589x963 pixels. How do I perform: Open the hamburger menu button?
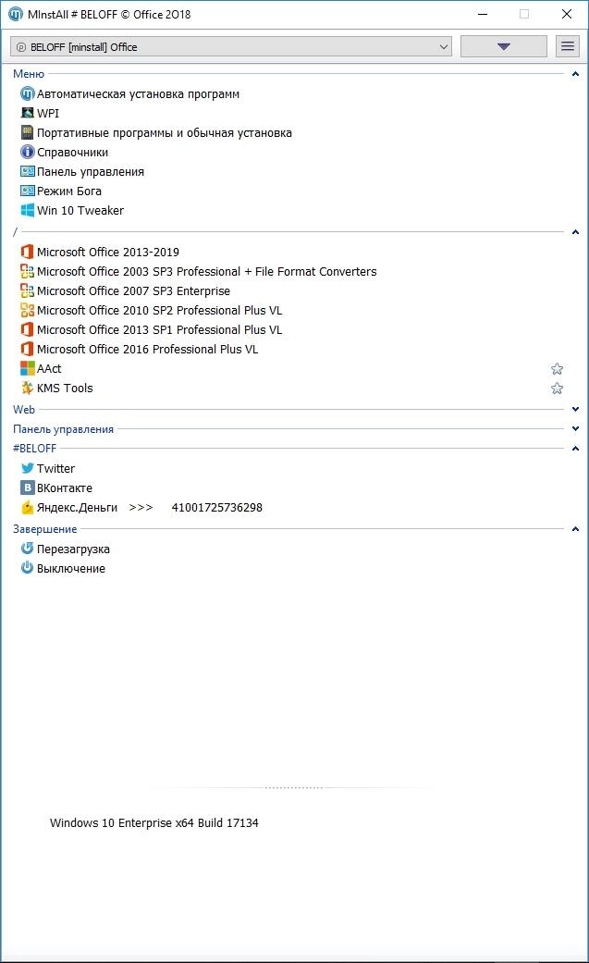click(x=568, y=46)
